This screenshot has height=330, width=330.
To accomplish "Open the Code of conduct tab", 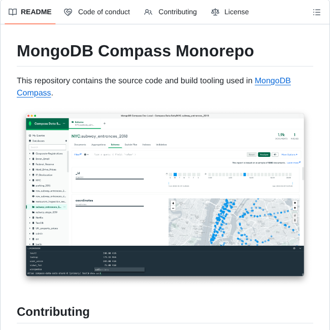I will point(97,12).
